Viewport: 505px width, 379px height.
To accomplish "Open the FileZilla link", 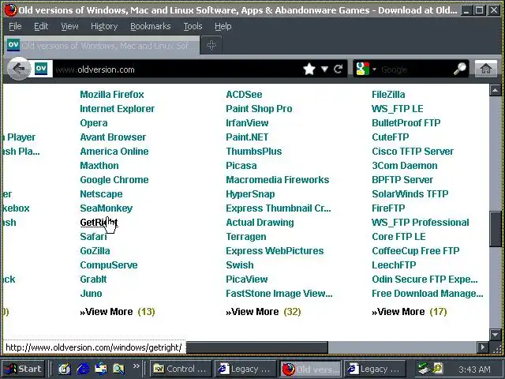I will [x=388, y=95].
